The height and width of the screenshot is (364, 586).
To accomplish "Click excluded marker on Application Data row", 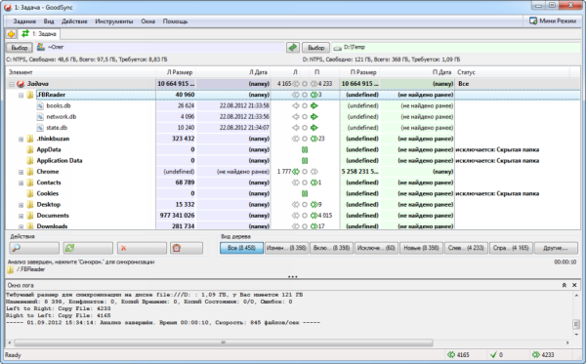I will [305, 161].
